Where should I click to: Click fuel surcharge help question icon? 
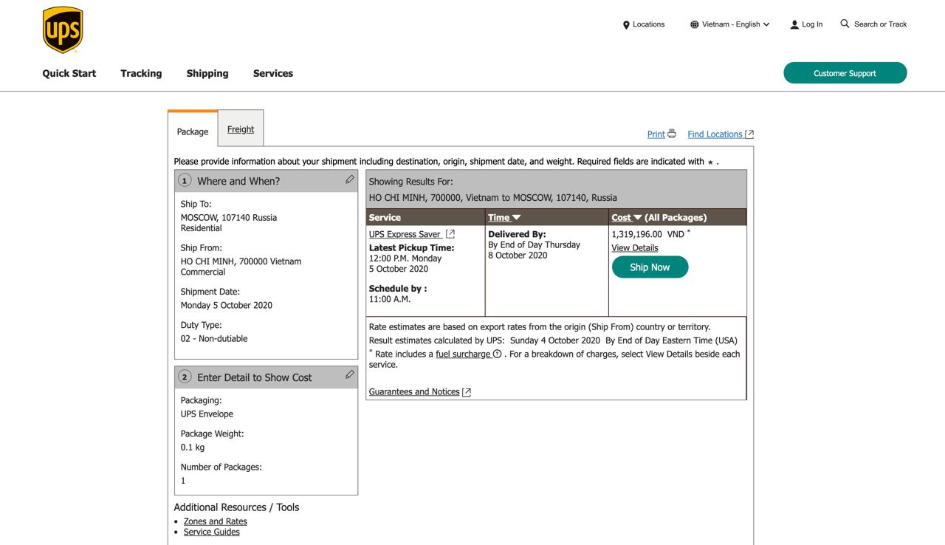[x=497, y=354]
